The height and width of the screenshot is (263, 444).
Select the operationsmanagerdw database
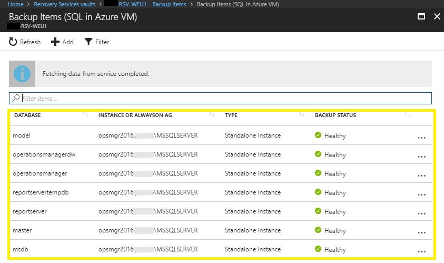[44, 154]
